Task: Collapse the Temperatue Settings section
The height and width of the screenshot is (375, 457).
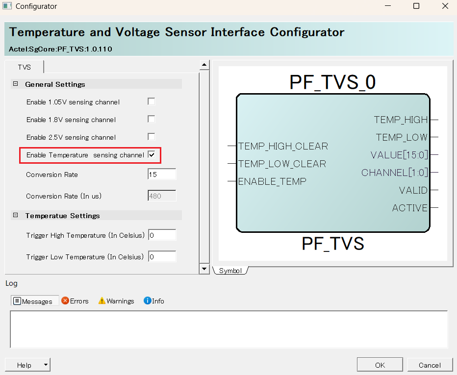Action: pyautogui.click(x=15, y=216)
